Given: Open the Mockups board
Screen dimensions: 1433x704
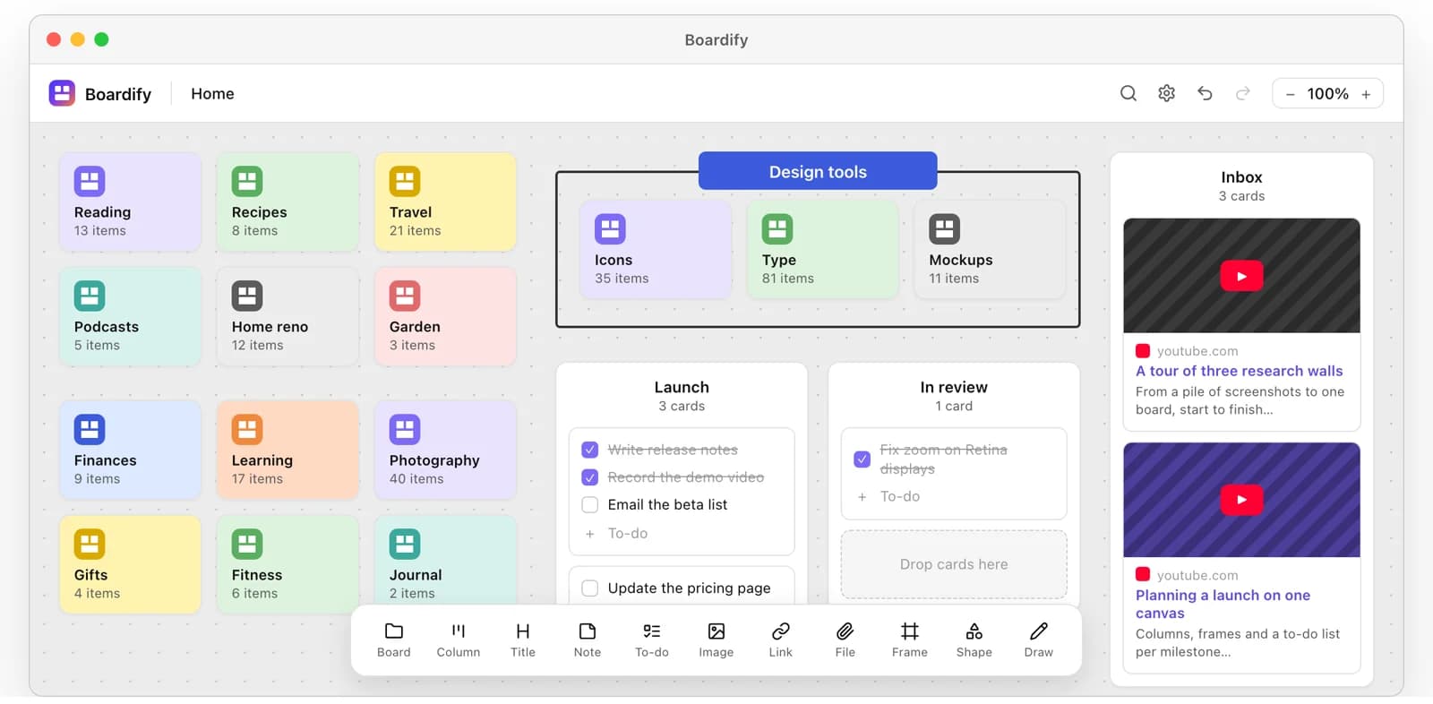Looking at the screenshot, I should pos(990,249).
